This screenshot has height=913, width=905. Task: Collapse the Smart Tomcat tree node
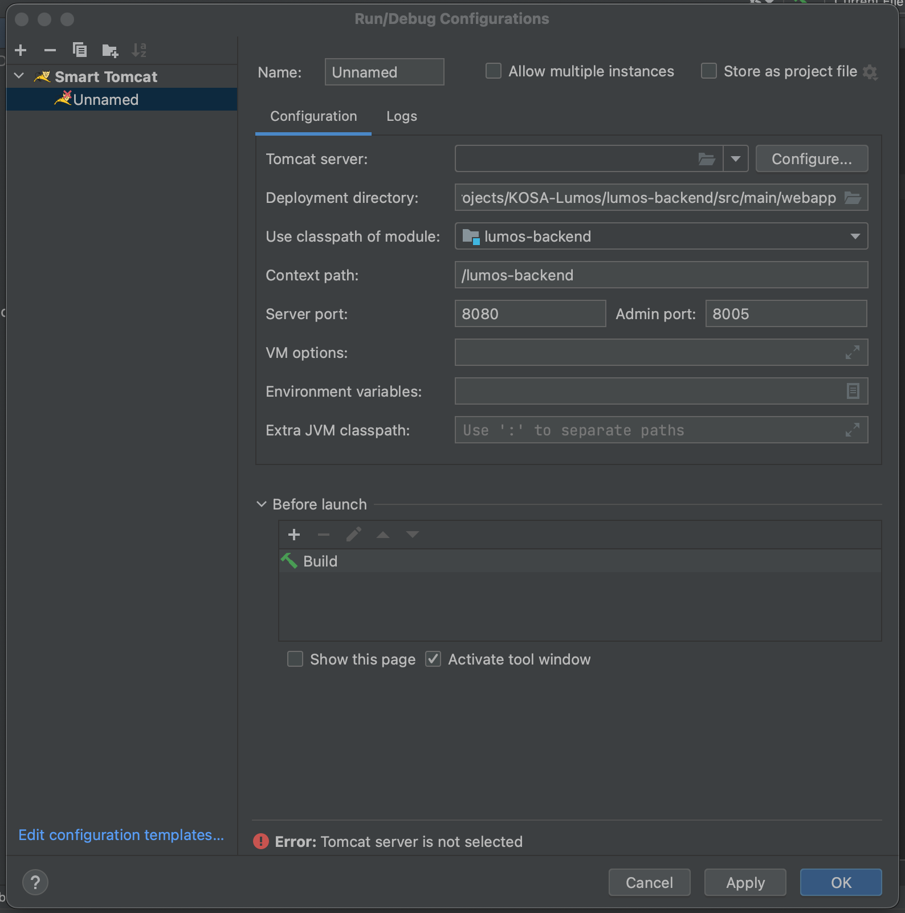[19, 76]
